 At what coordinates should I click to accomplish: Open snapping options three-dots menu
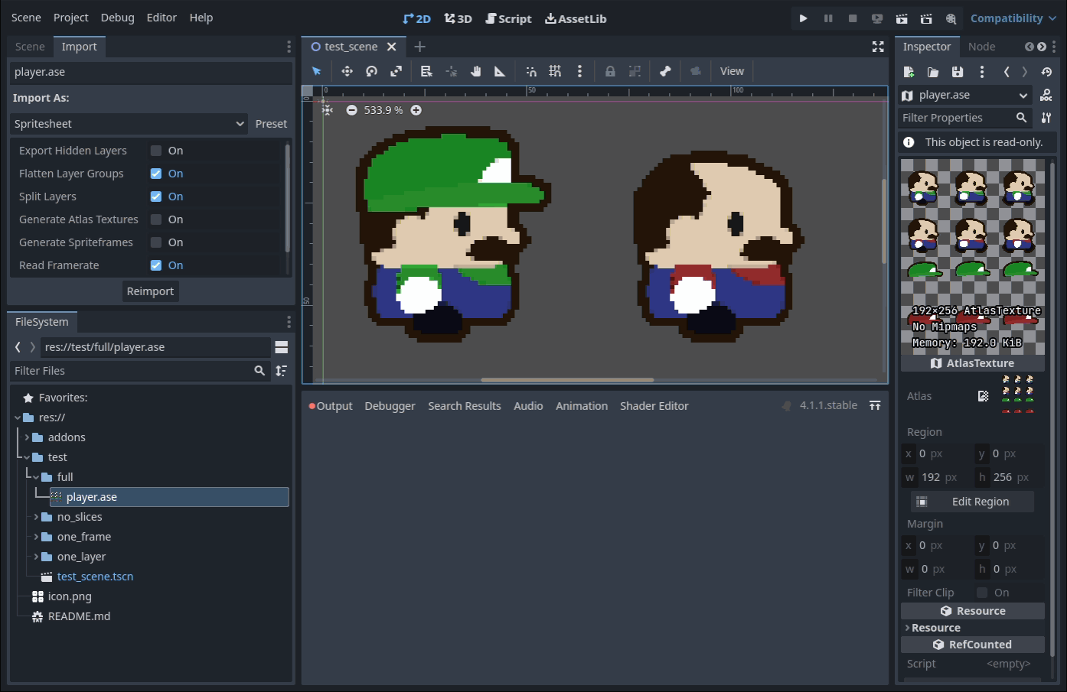579,71
